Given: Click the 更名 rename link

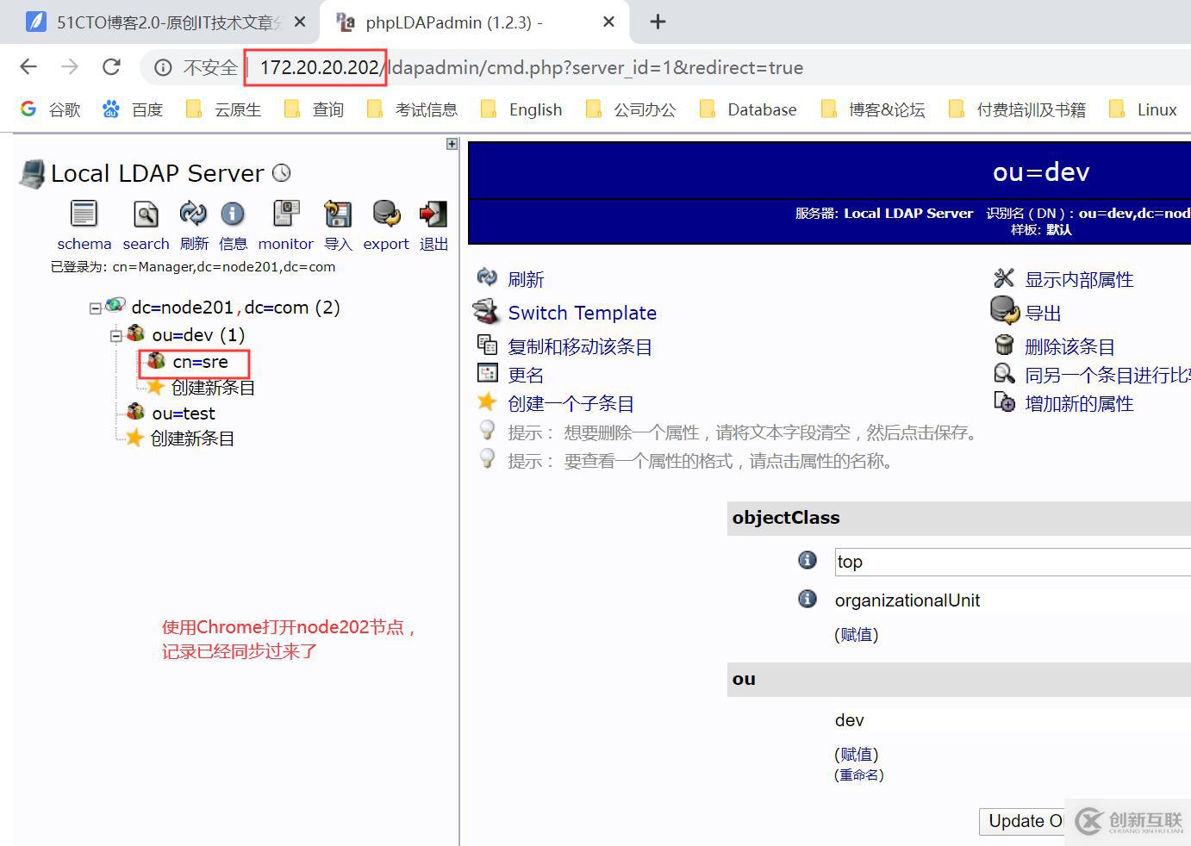Looking at the screenshot, I should pos(526,375).
